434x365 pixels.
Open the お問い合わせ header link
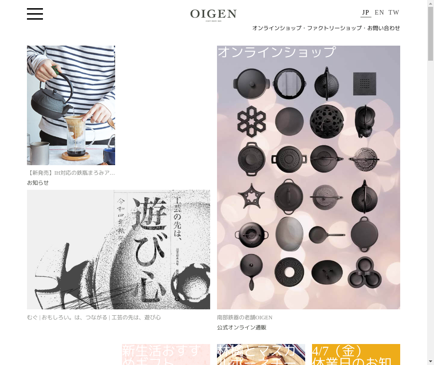coord(384,28)
